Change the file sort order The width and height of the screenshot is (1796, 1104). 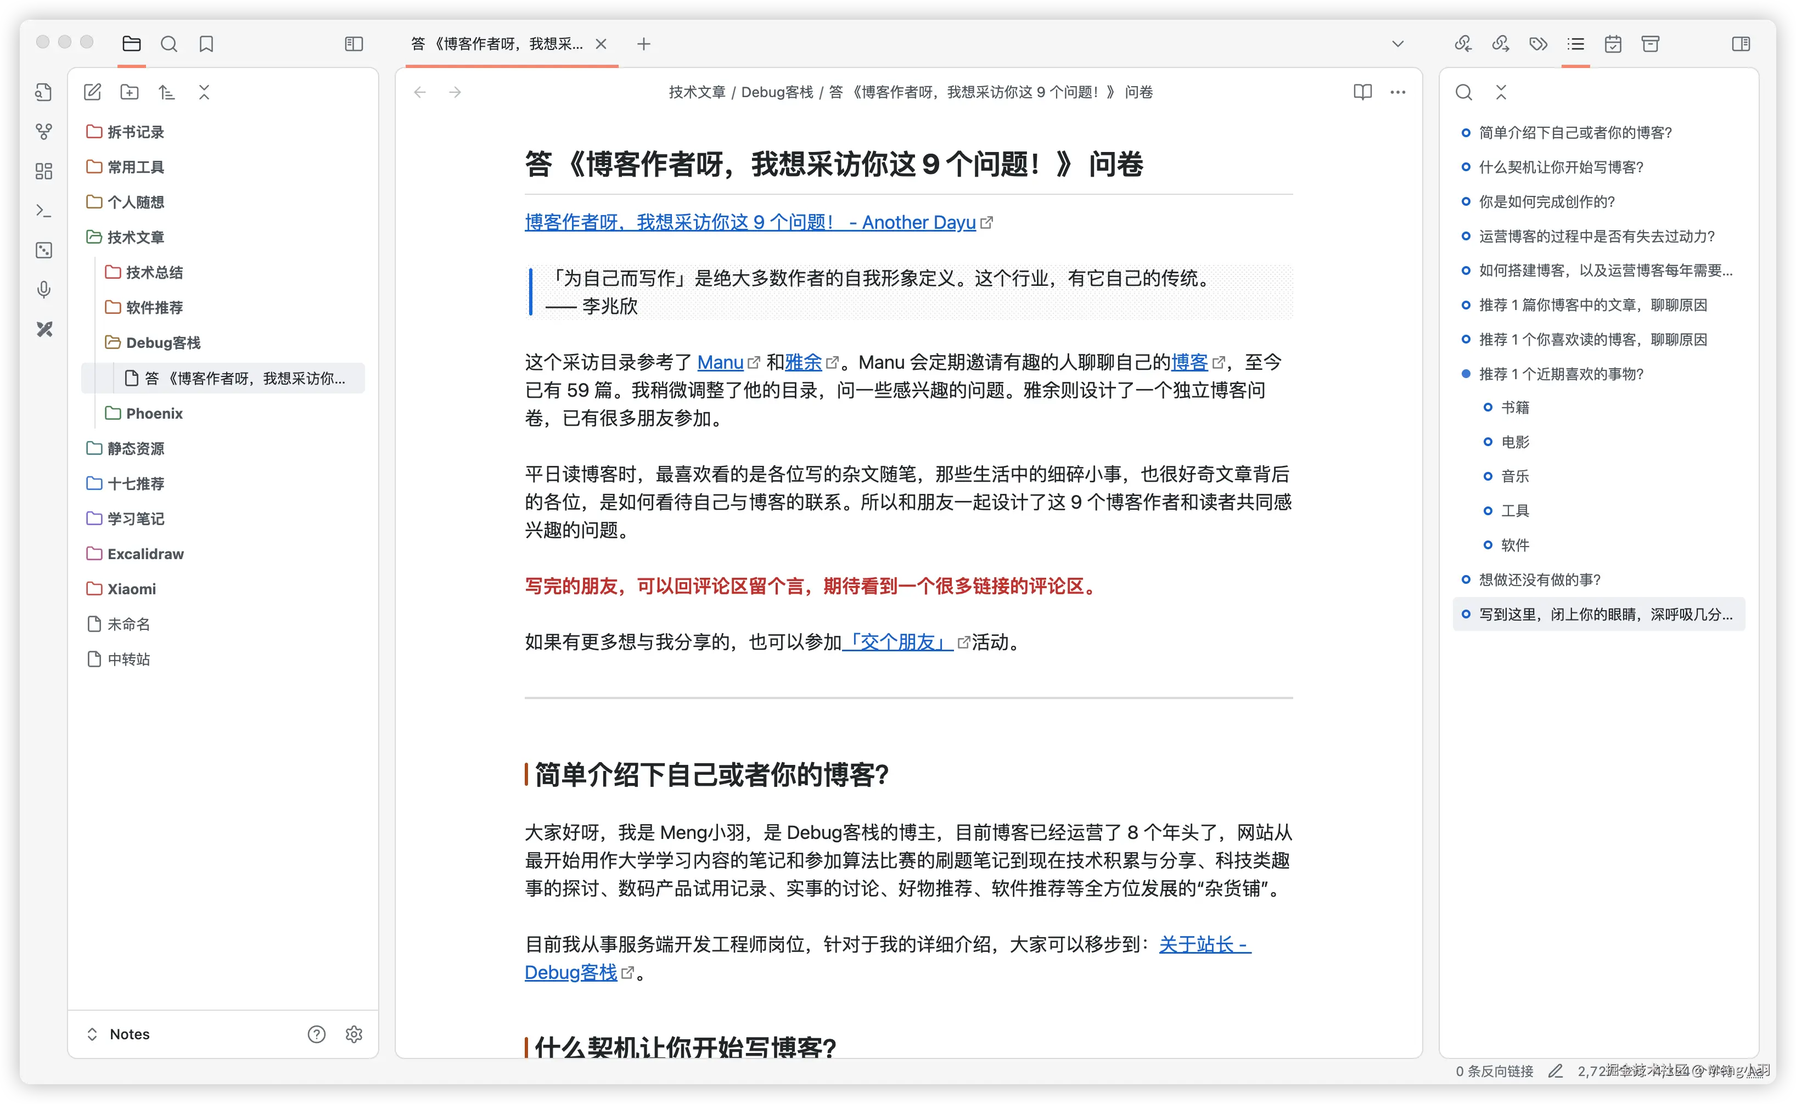pos(166,92)
